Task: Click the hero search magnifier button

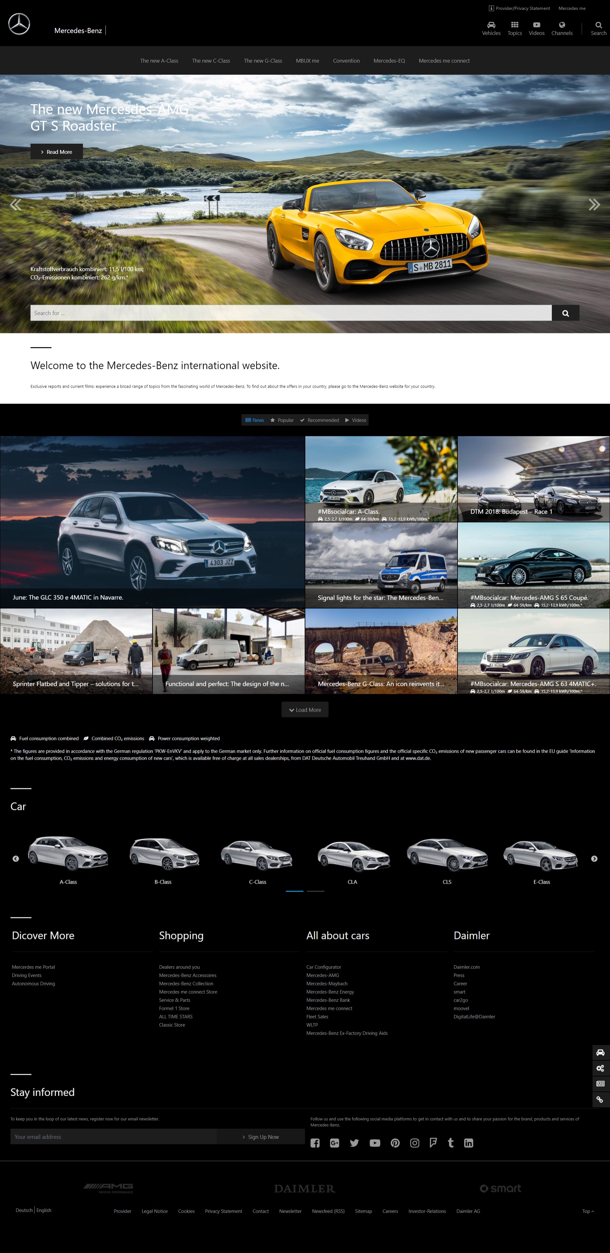Action: pyautogui.click(x=565, y=313)
